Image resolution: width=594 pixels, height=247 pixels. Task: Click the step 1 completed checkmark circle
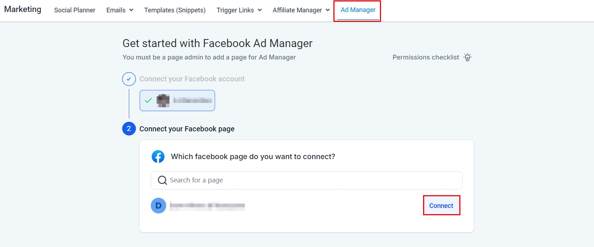129,79
